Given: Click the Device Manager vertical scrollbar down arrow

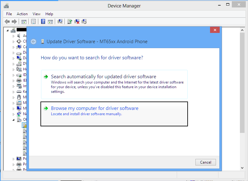Looking at the screenshot, I should tap(242, 168).
